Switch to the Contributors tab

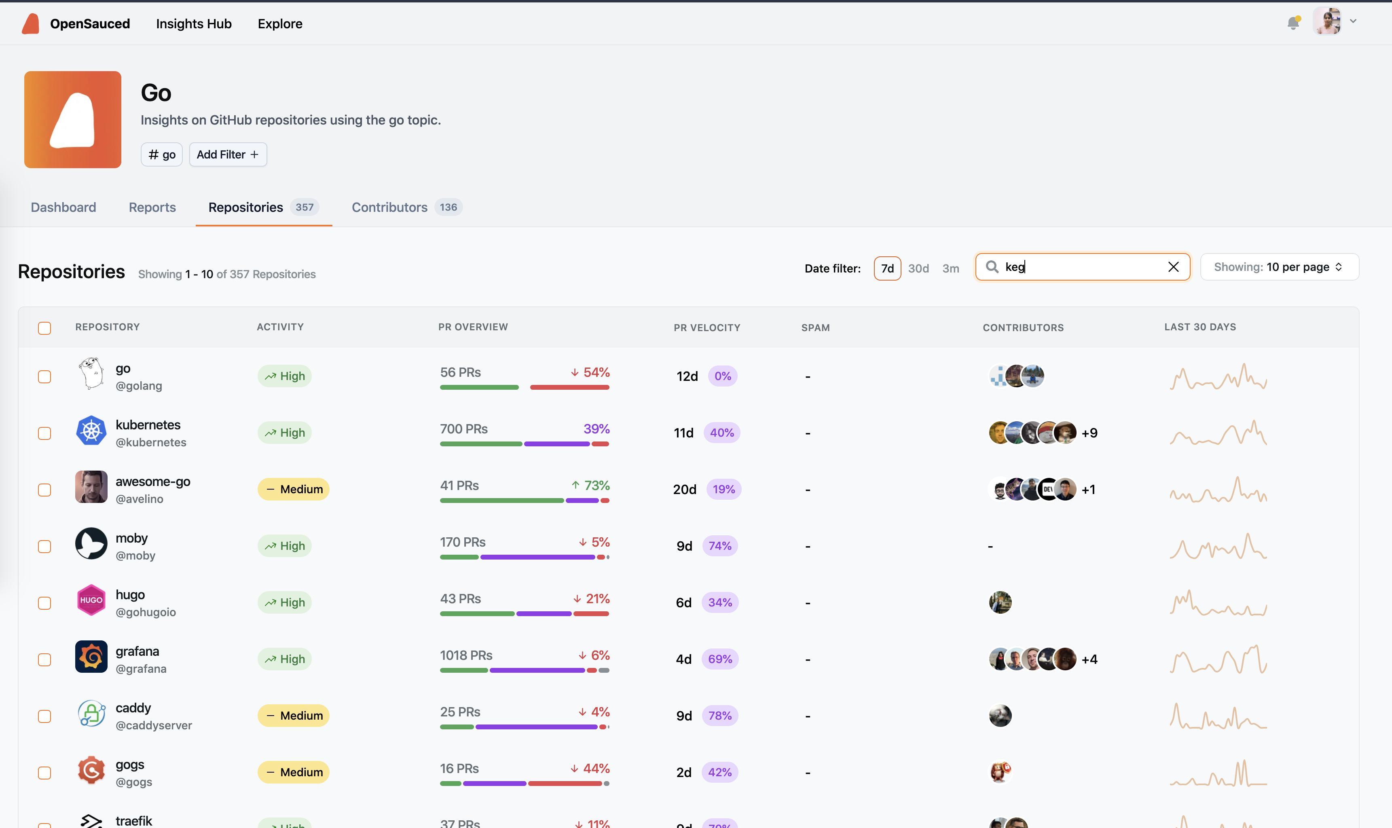coord(389,207)
